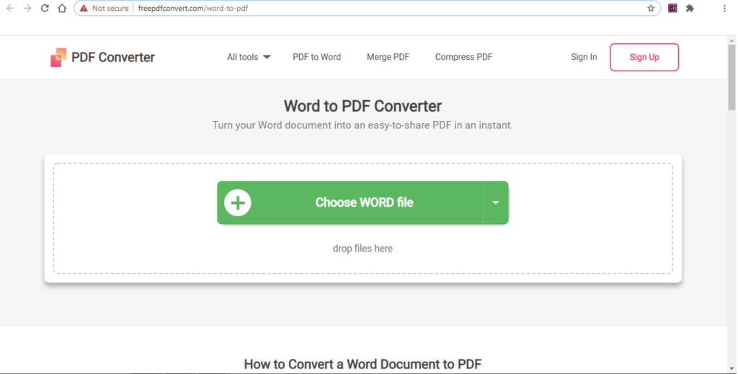This screenshot has height=374, width=738.
Task: Click the Not secure warning icon
Action: 84,8
